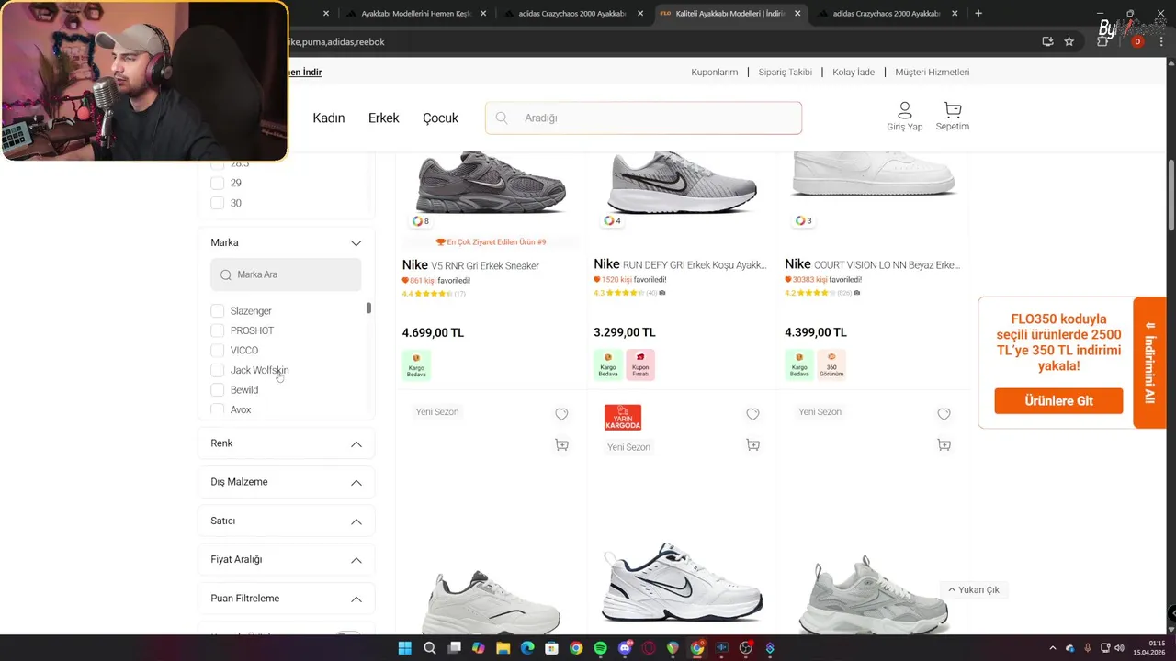Open Kolay İade link

(x=854, y=72)
